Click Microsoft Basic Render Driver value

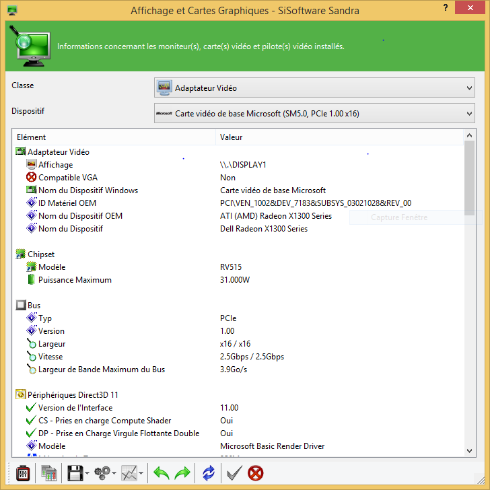click(x=272, y=446)
